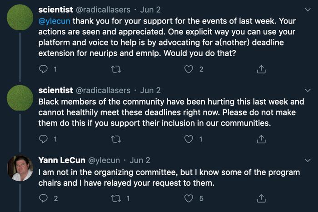
Task: Like Yann LeCun's tweet
Action: [x=189, y=198]
